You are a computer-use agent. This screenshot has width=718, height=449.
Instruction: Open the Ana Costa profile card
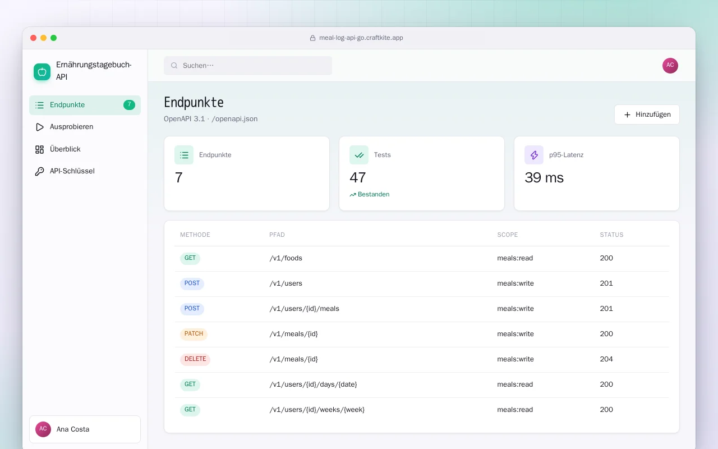click(x=85, y=429)
